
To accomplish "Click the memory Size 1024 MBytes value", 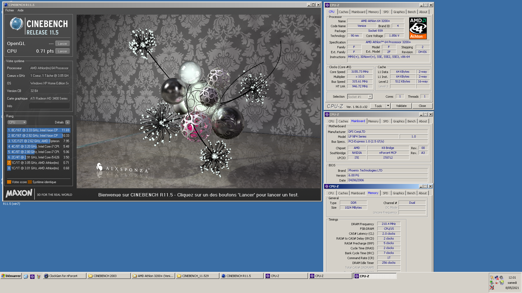I will pyautogui.click(x=353, y=208).
